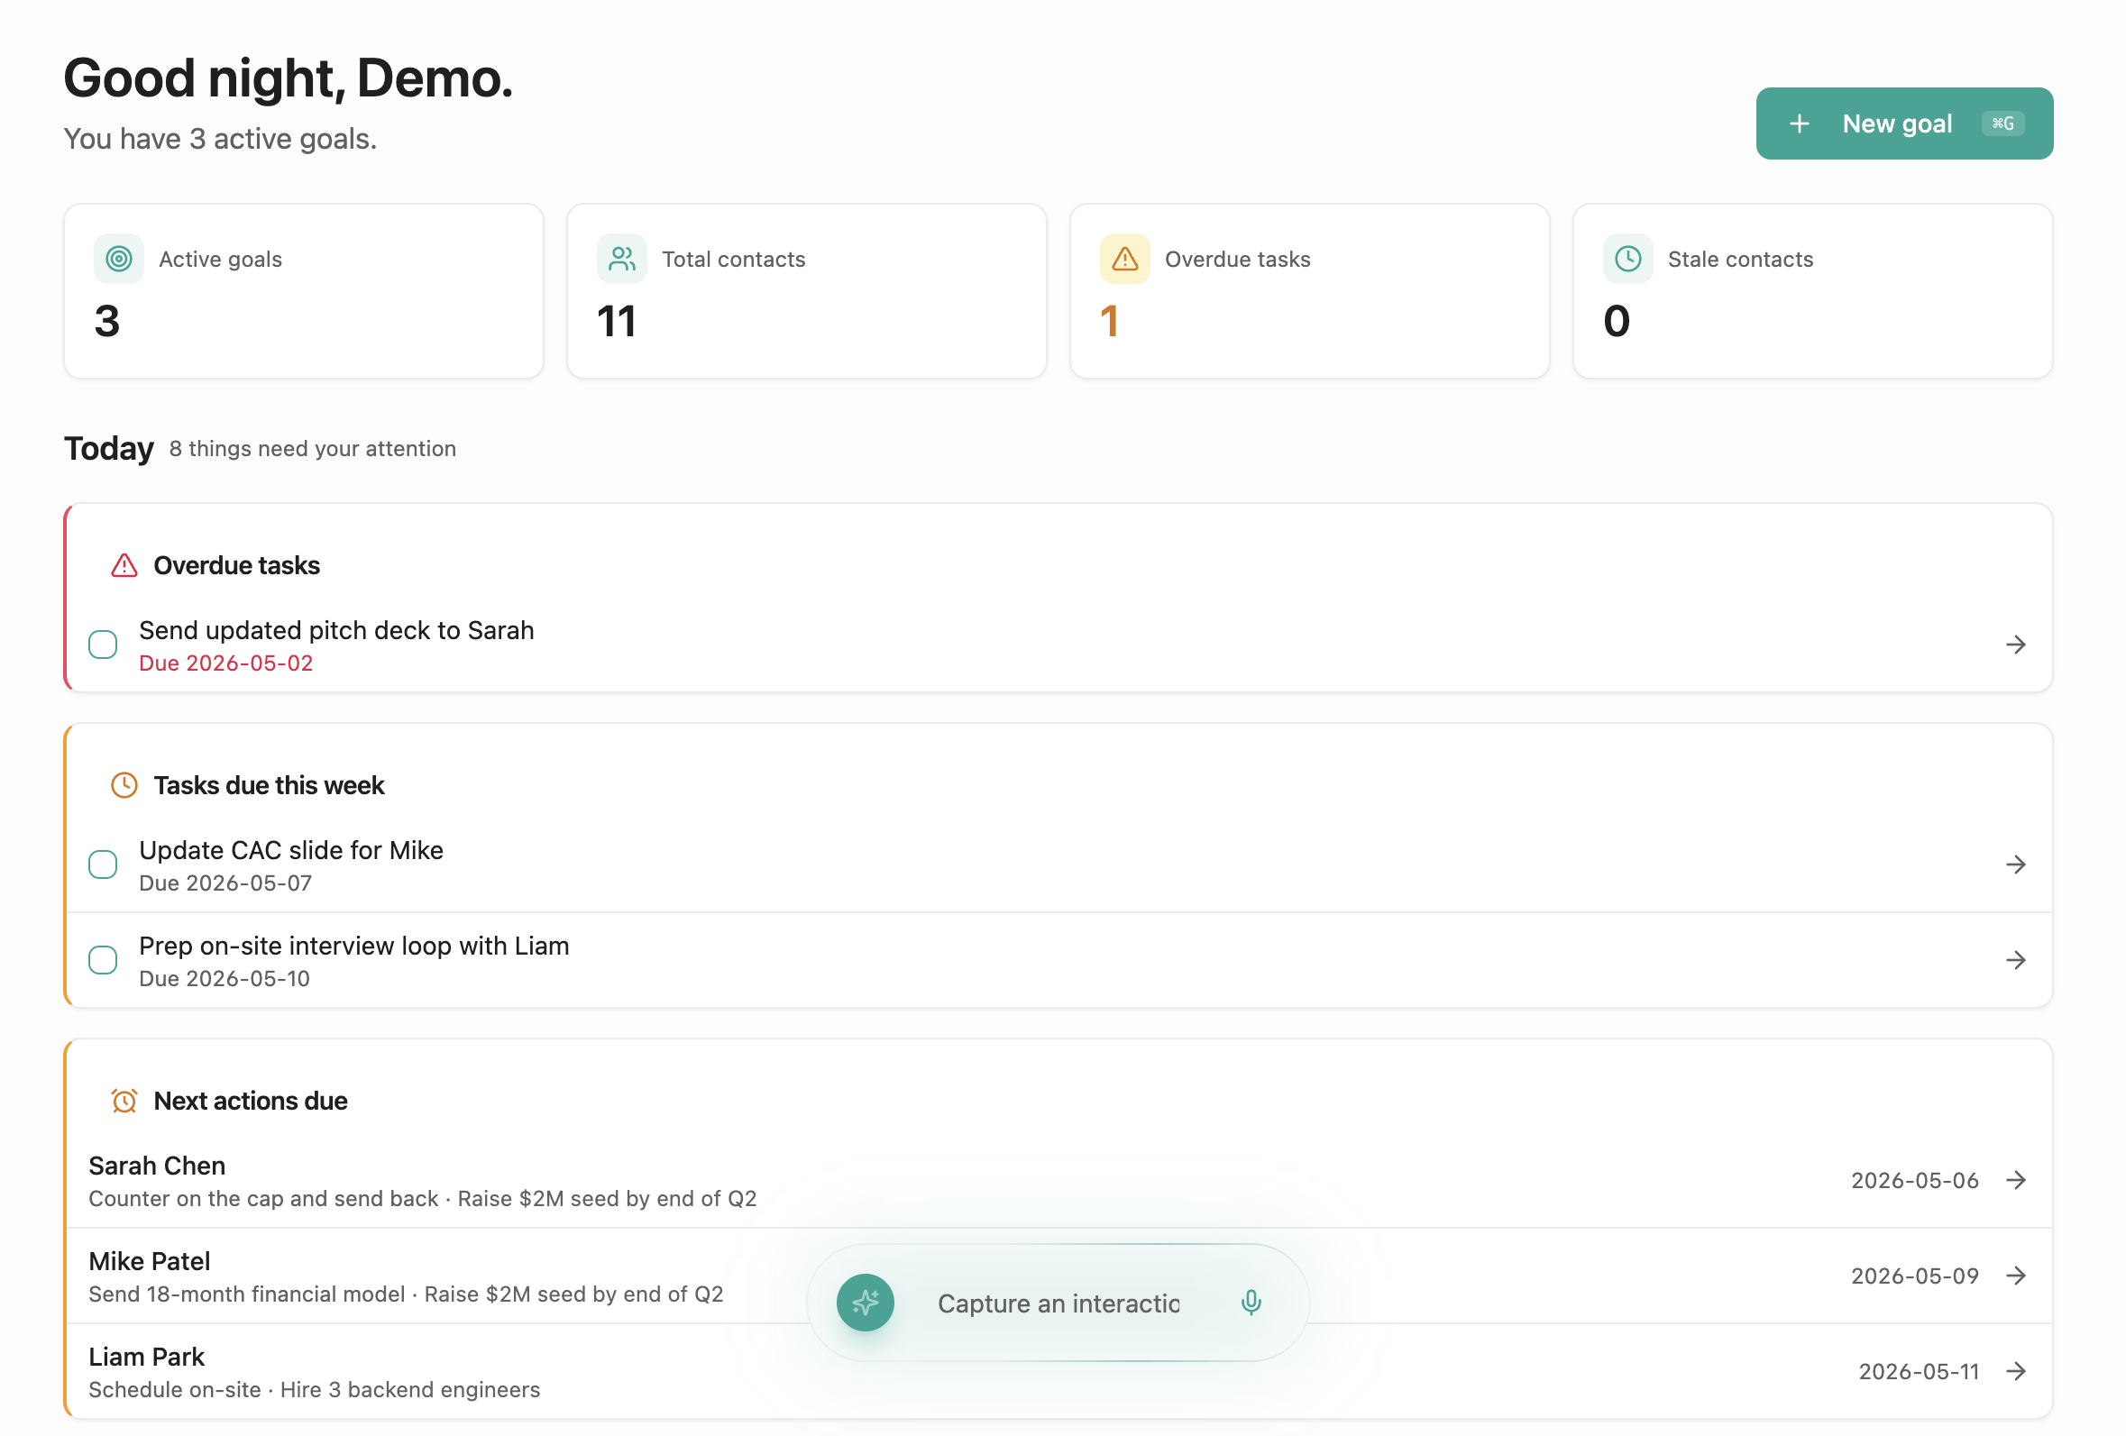Open Sarah Chen contact
Viewport: 2126px width, 1436px height.
click(158, 1166)
